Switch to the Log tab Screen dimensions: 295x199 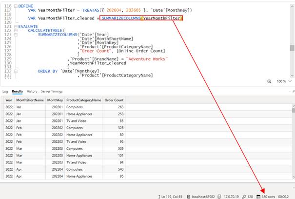click(x=5, y=91)
